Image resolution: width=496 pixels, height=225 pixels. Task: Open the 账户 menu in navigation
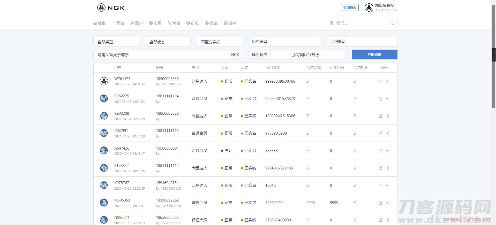[x=137, y=23]
